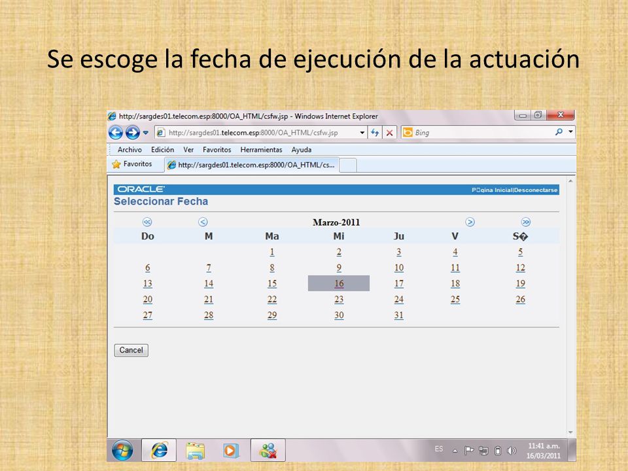Open the Favoritos menu
The image size is (628, 471).
point(217,150)
